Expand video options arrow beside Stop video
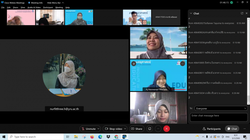 [125, 129]
